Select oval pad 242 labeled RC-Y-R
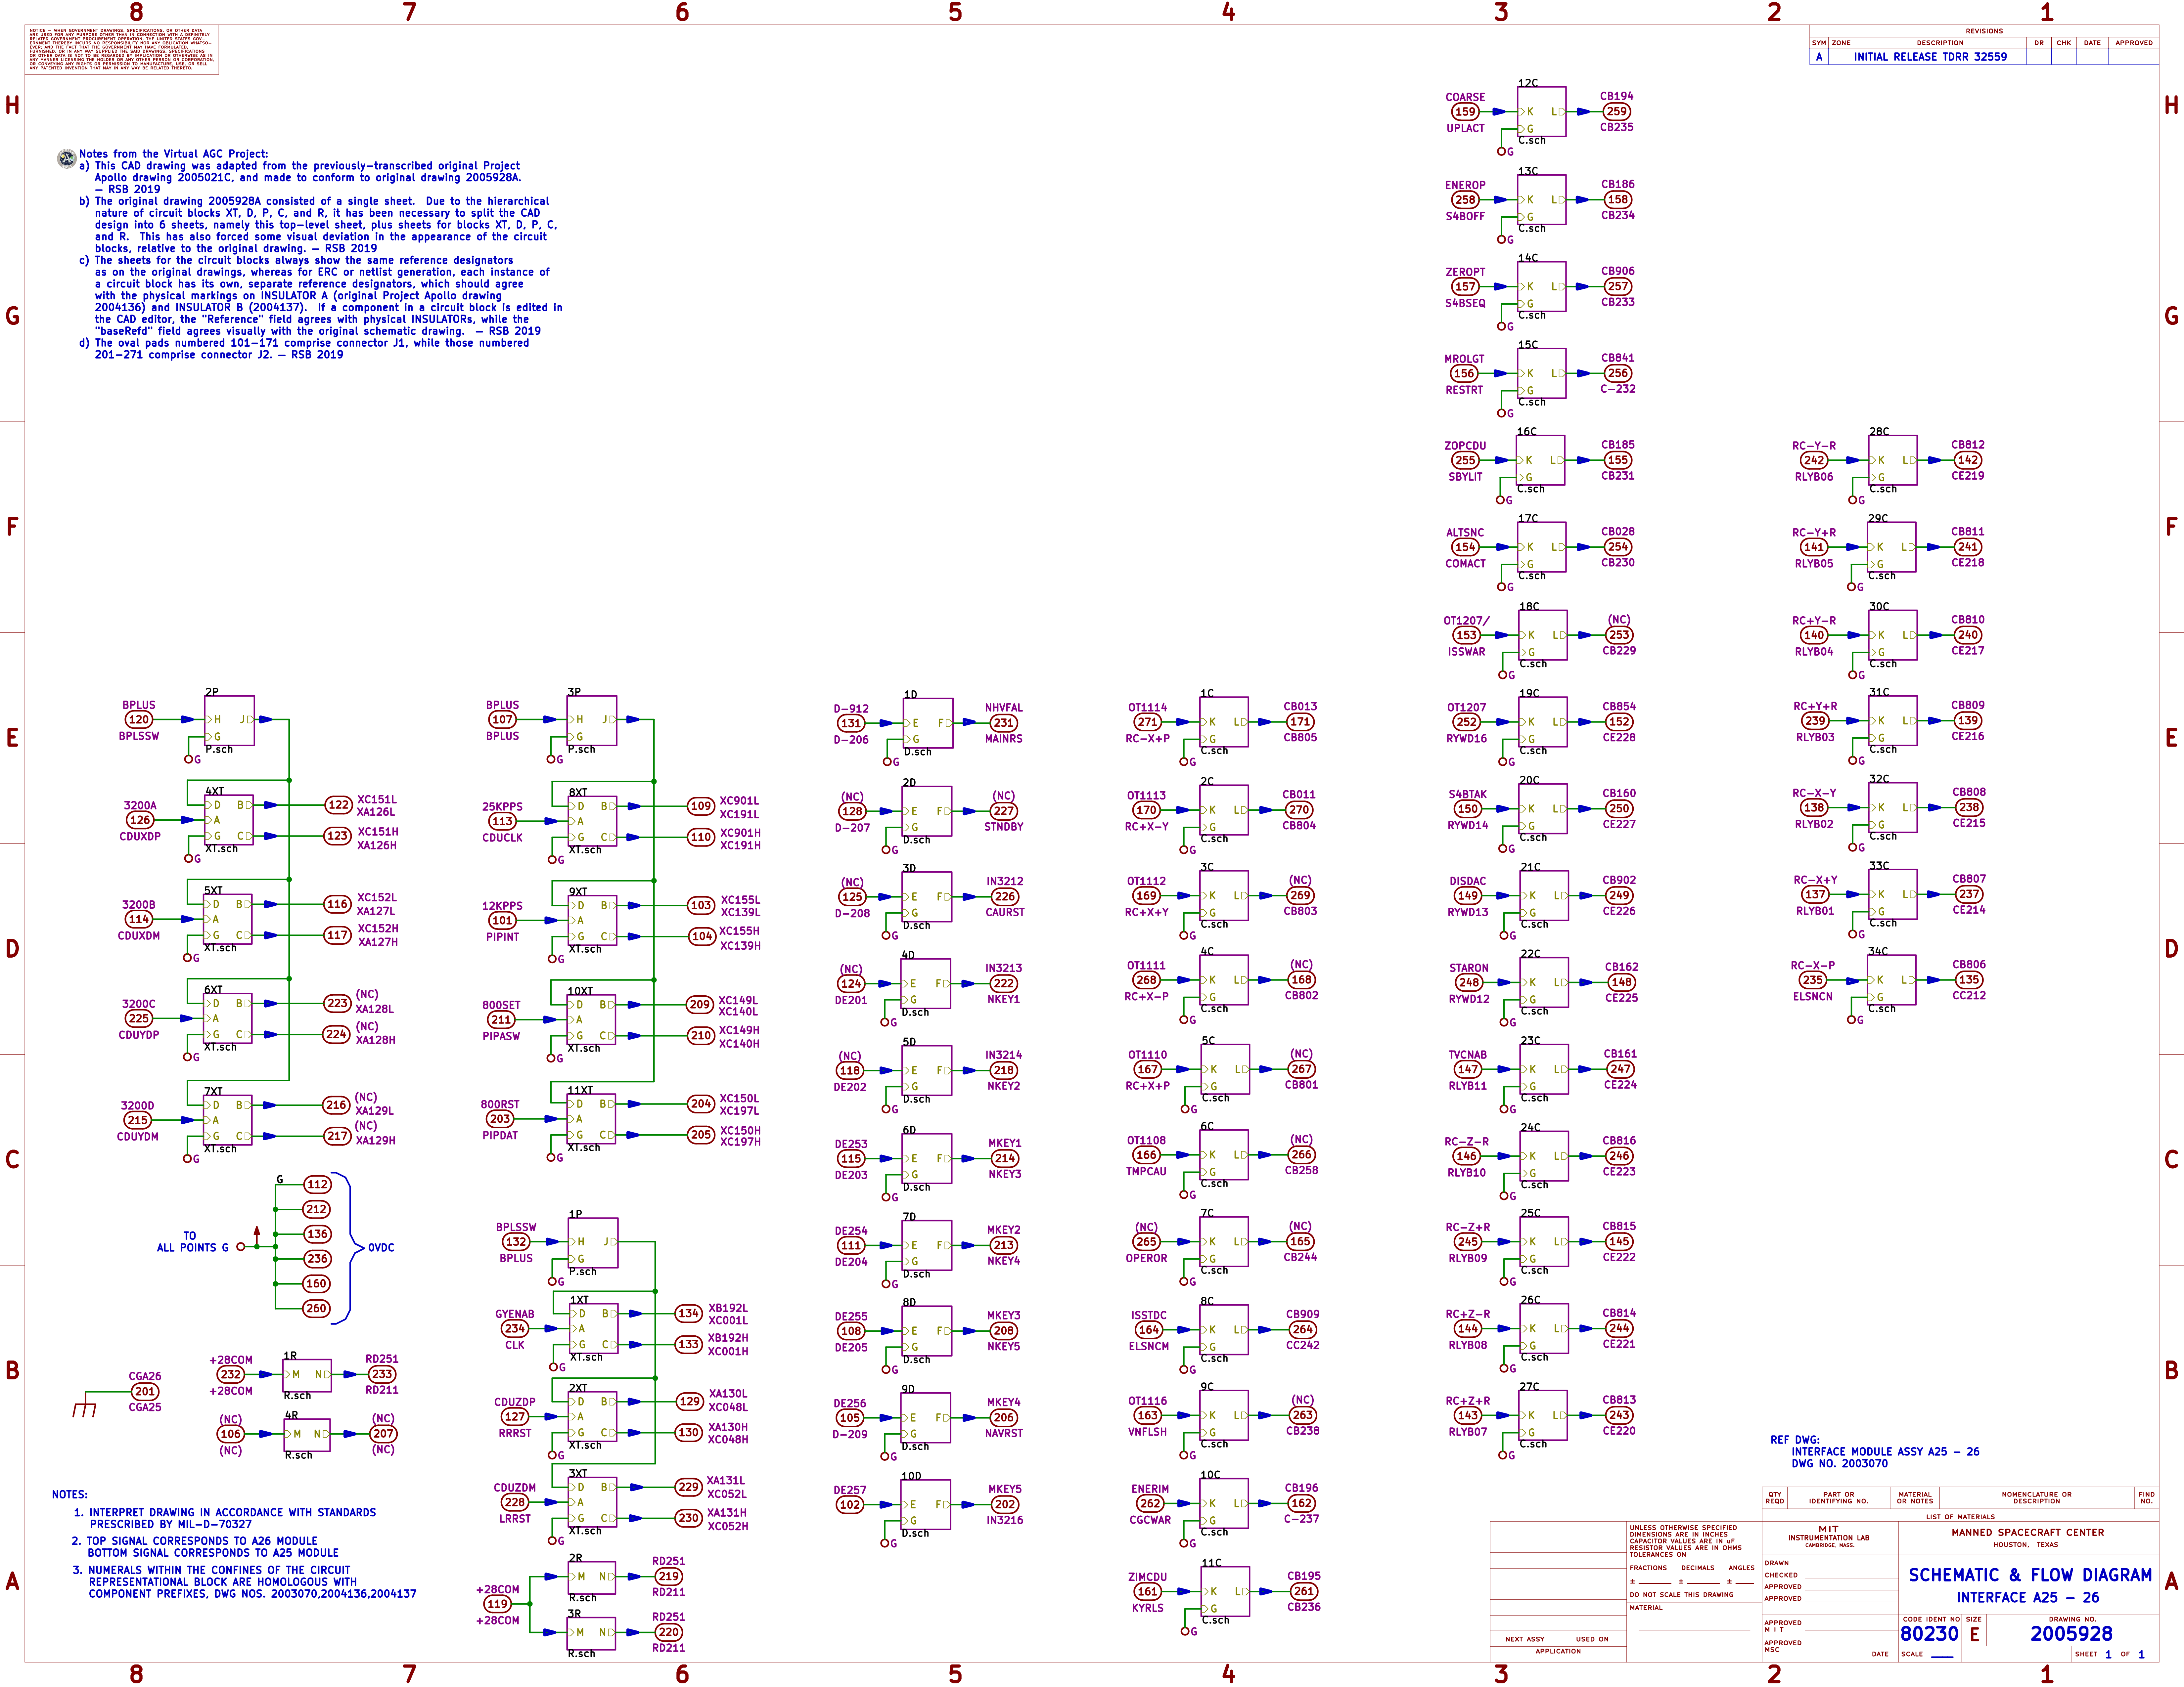This screenshot has width=2184, height=1687. coord(1814,461)
